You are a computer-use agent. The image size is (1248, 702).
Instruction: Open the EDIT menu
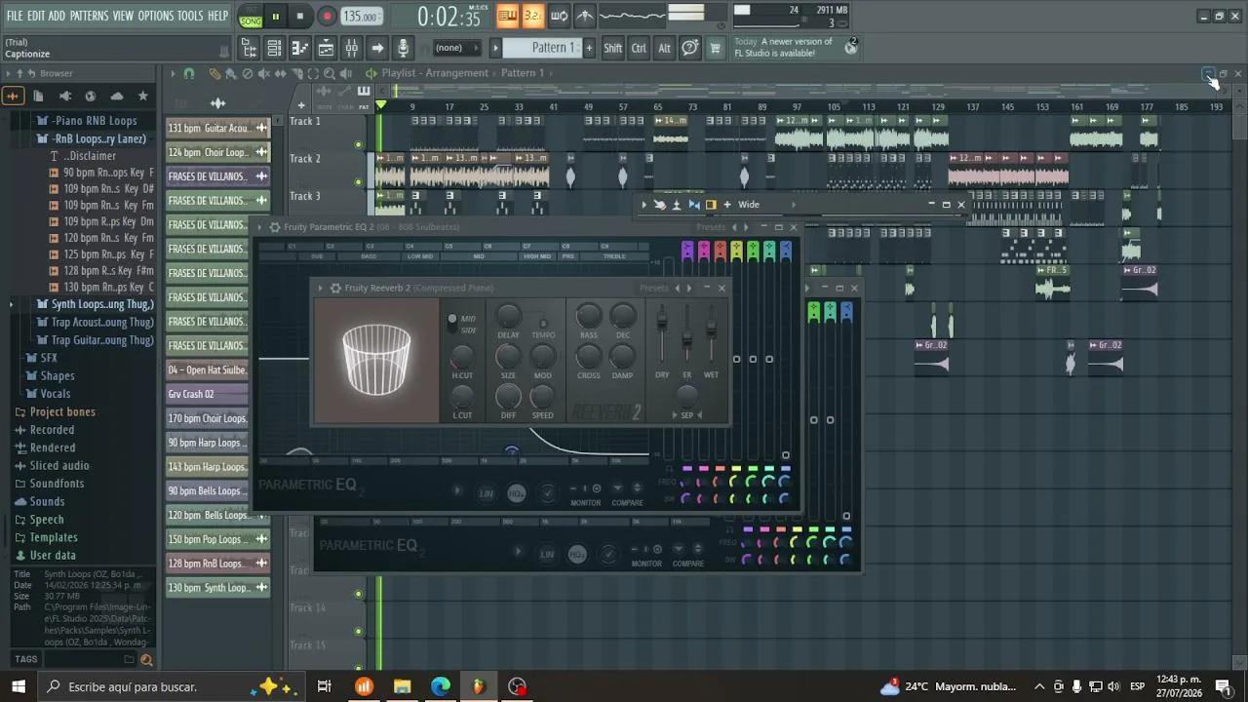[x=36, y=16]
